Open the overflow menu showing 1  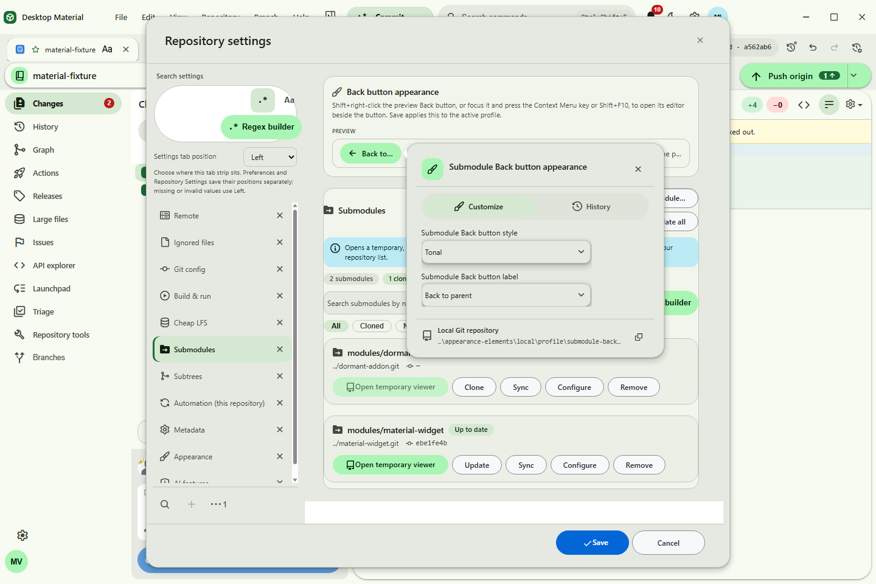click(x=218, y=504)
